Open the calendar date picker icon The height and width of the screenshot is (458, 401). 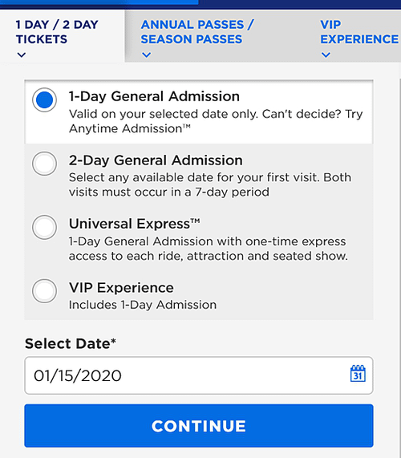coord(358,374)
